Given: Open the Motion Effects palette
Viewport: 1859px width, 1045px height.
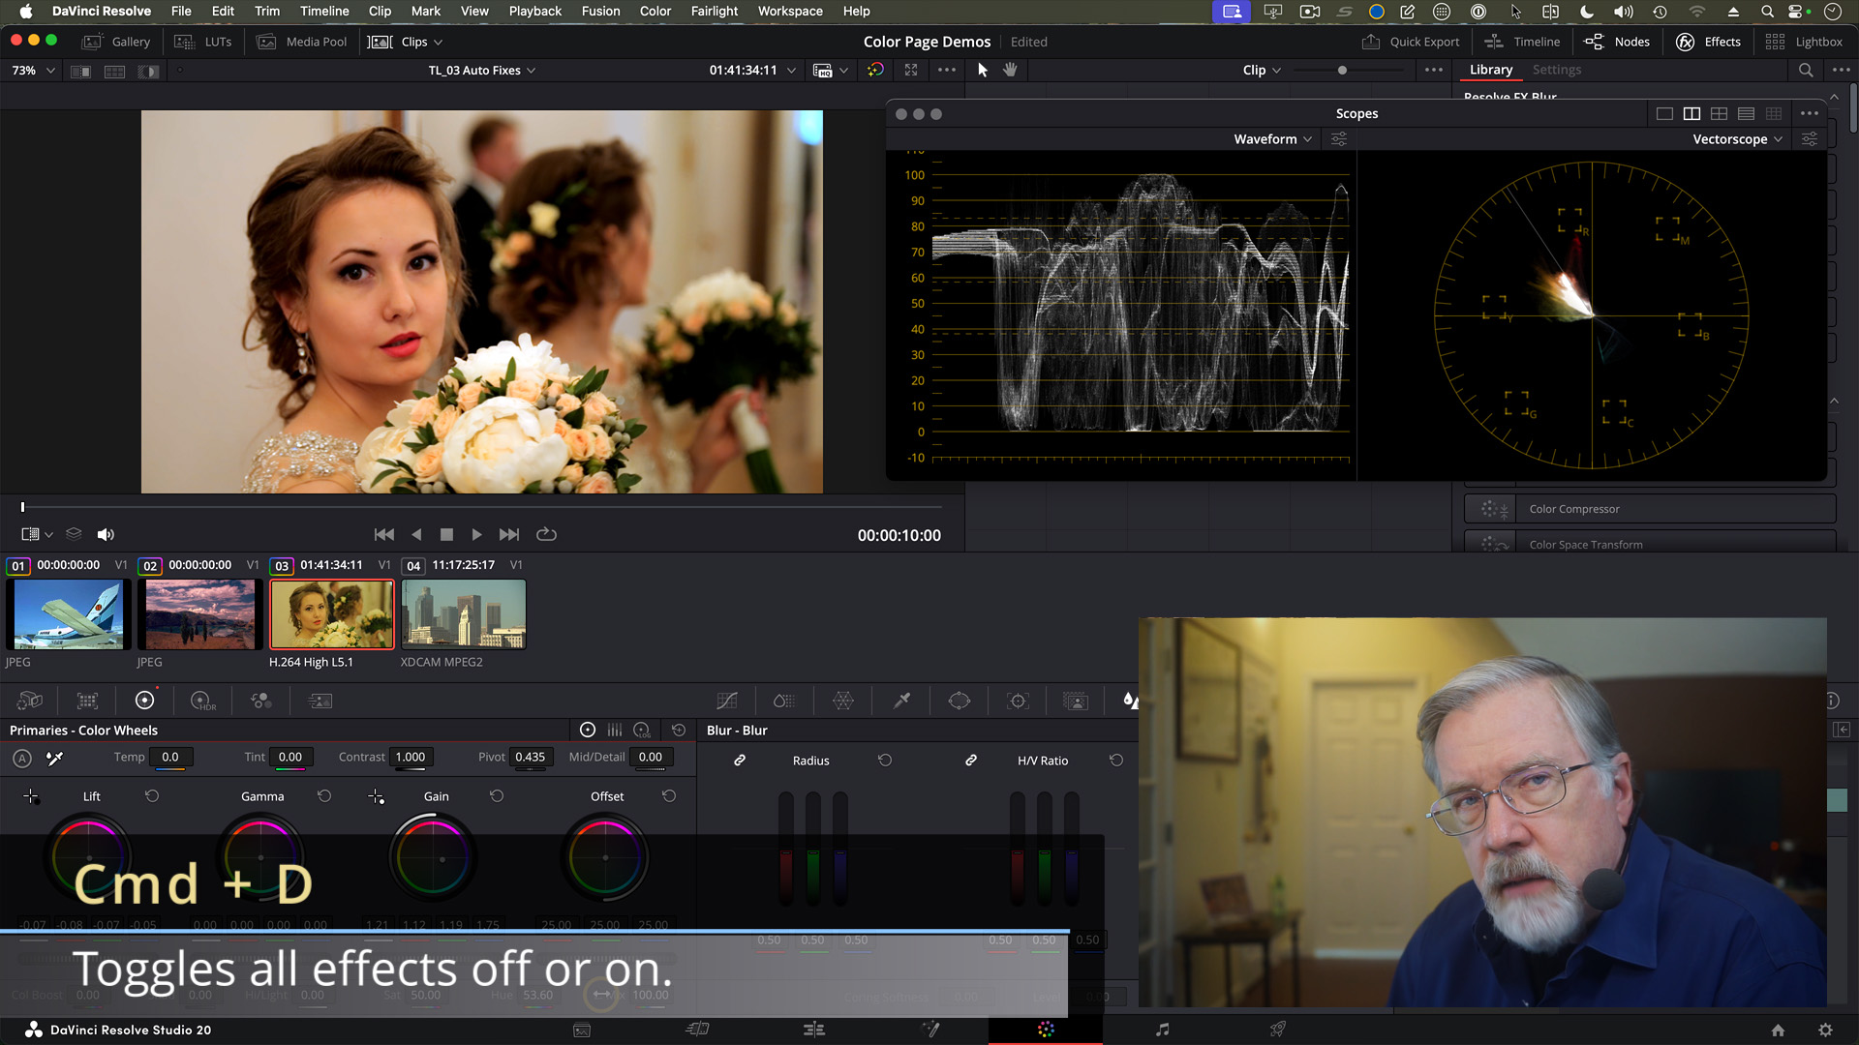Looking at the screenshot, I should (x=320, y=701).
